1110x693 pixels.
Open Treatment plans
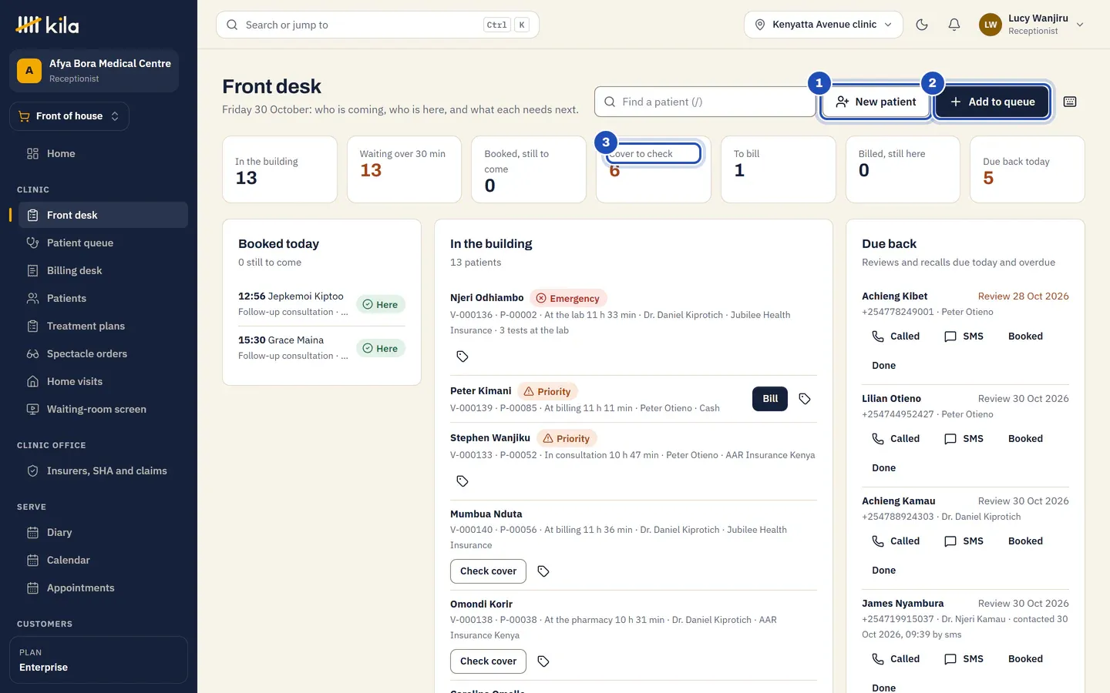(x=103, y=326)
